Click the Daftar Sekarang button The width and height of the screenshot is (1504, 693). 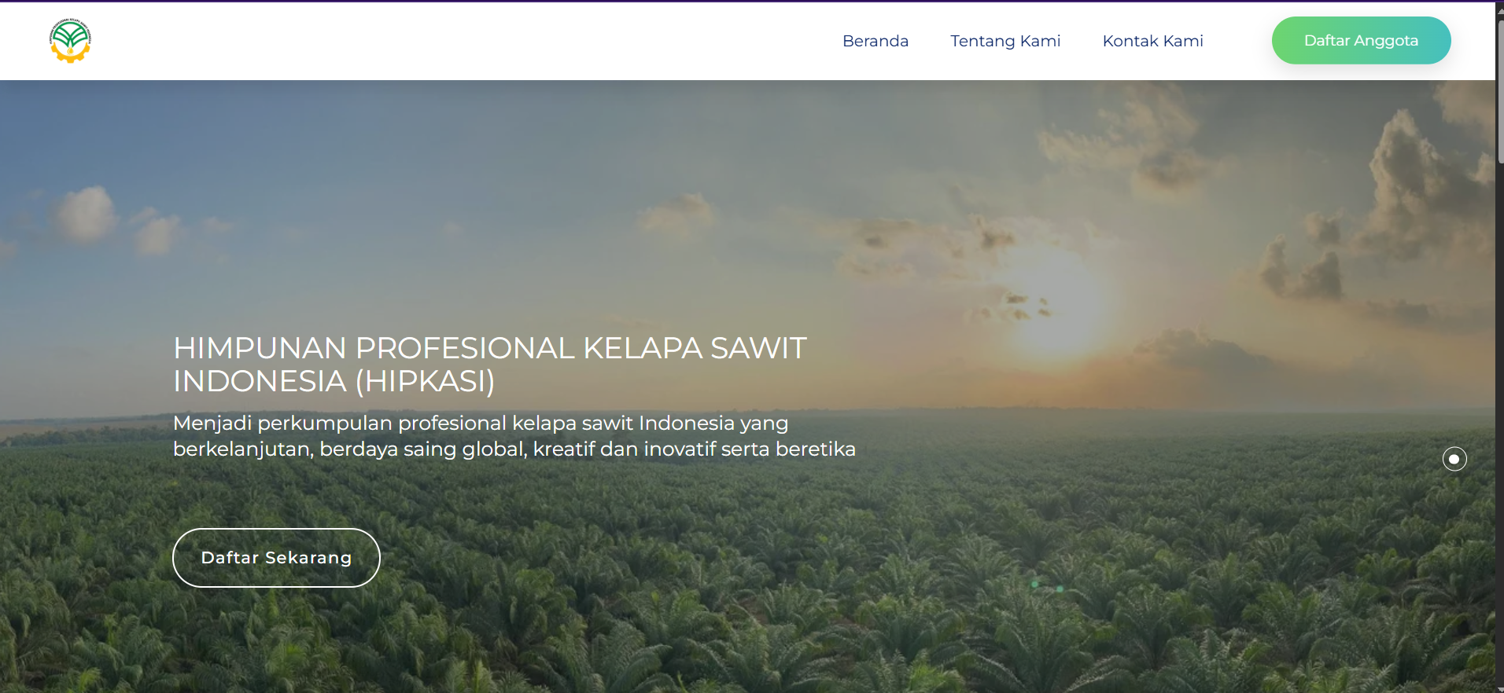click(x=276, y=558)
